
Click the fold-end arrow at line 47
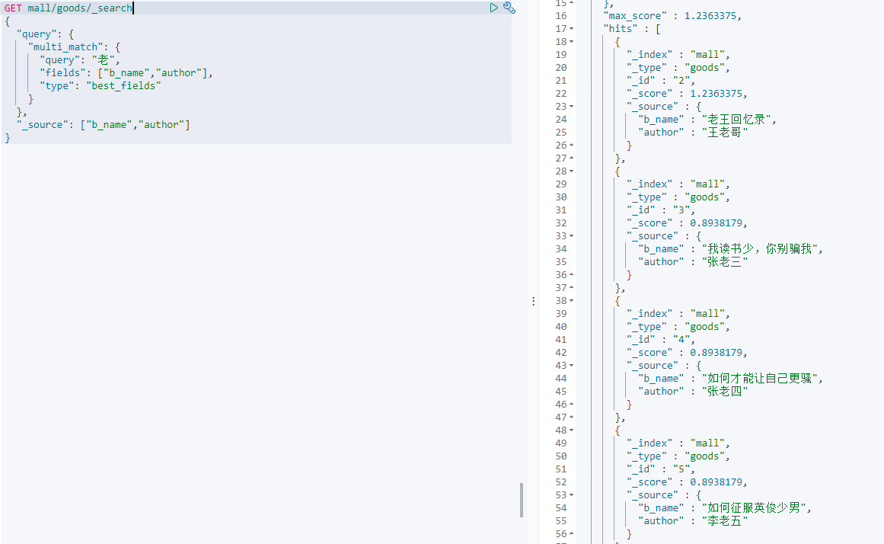click(x=572, y=417)
